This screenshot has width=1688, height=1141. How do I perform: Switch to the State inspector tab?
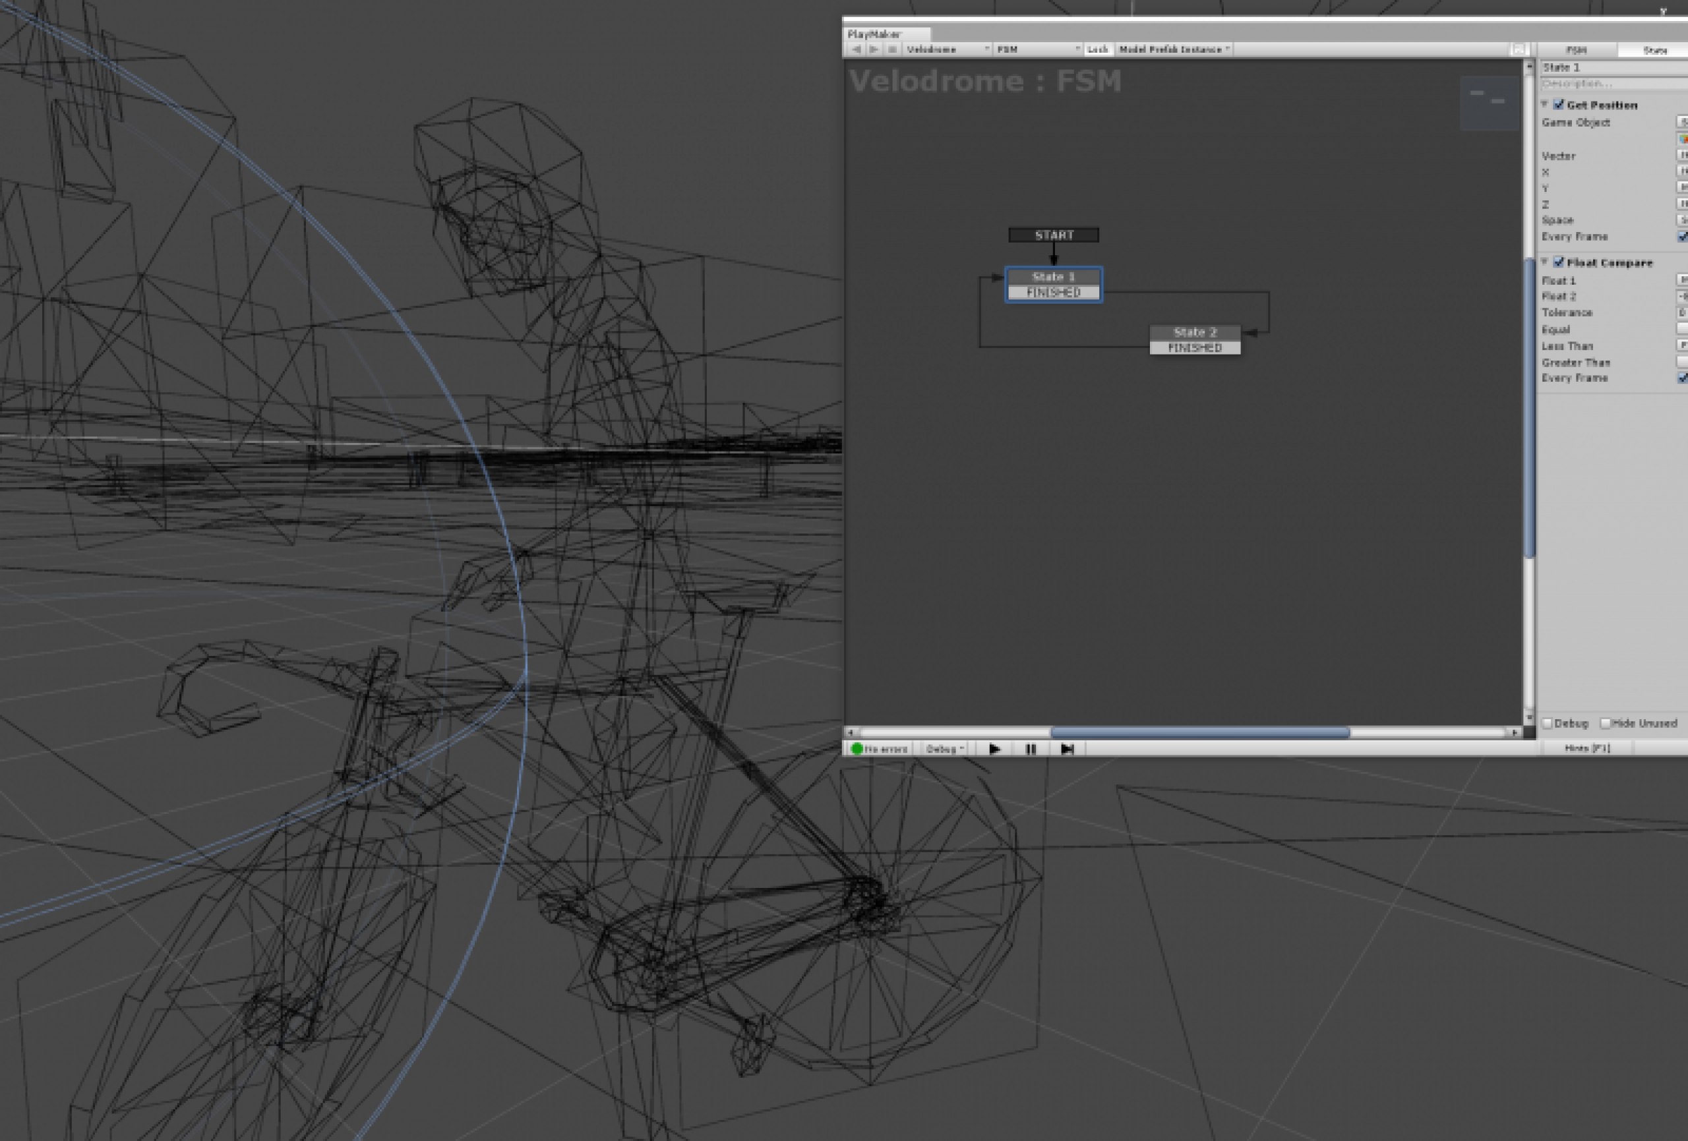click(x=1654, y=50)
